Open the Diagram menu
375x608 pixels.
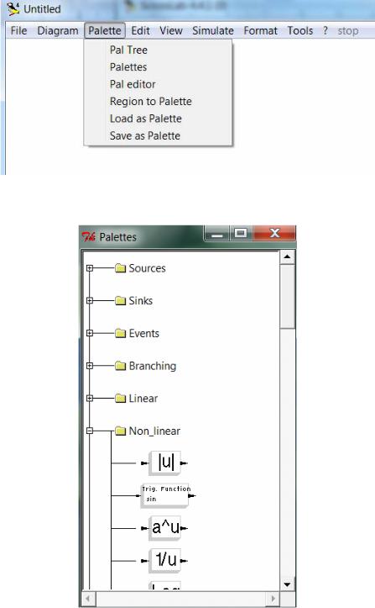pos(58,30)
